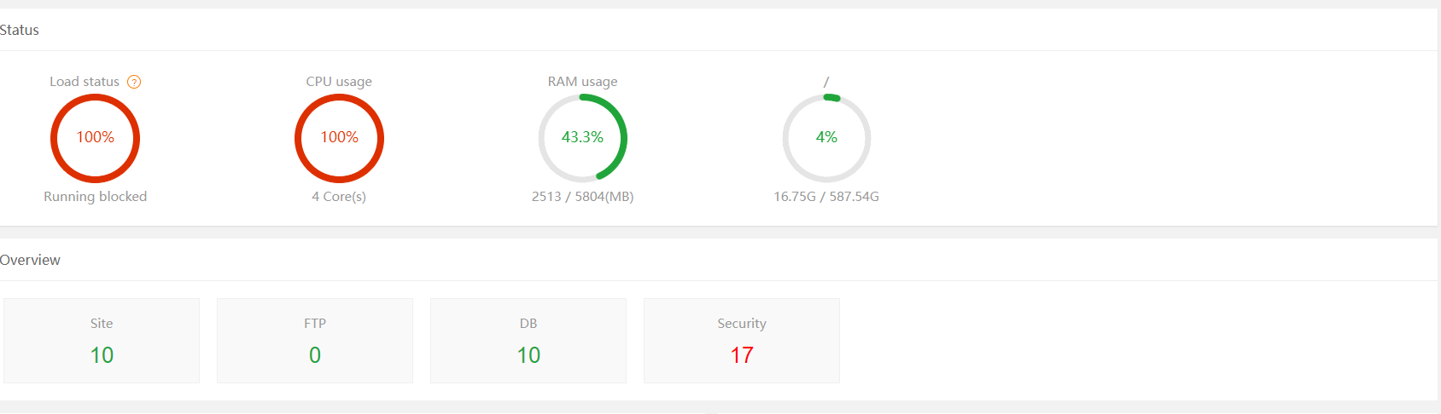Click the CPU usage 100% circular gauge
Screen dimensions: 1441x414
click(x=339, y=138)
